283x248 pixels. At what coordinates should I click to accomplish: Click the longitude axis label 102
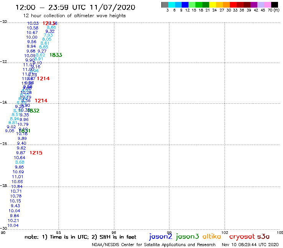225,232
